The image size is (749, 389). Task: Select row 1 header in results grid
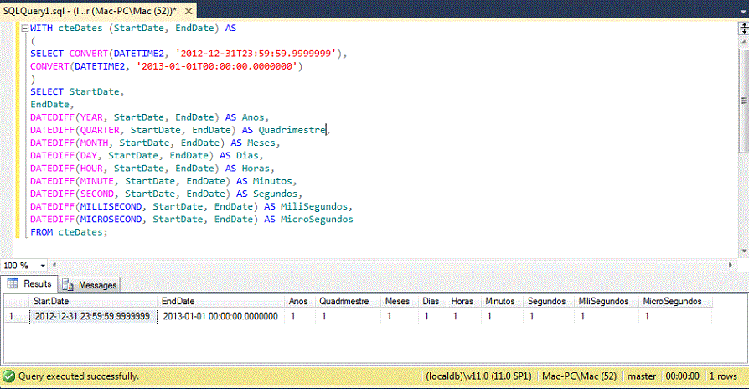[x=17, y=316]
